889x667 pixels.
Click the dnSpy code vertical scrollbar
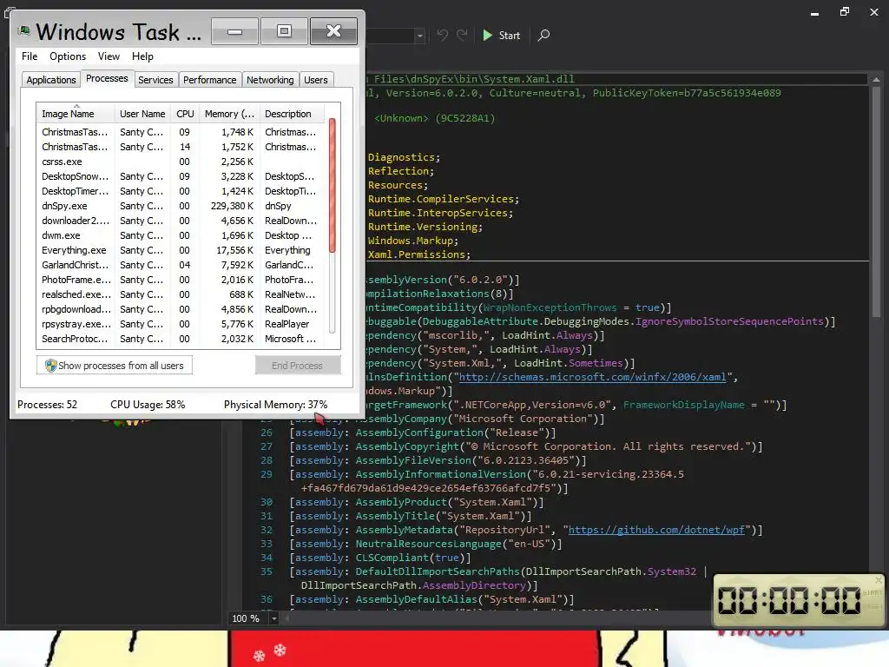[876, 201]
